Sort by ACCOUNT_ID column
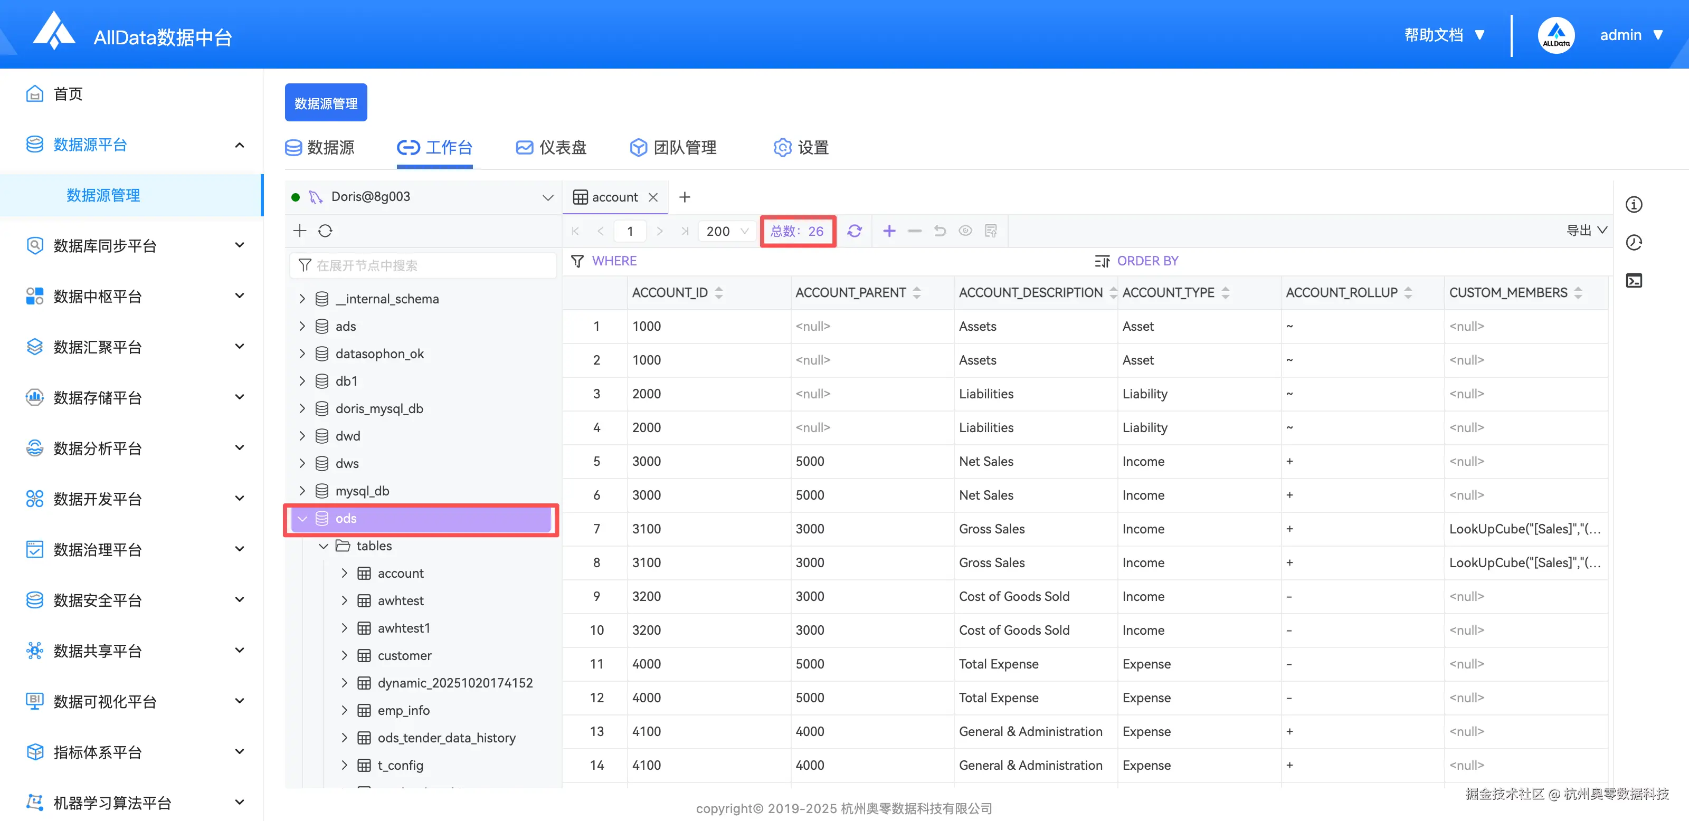This screenshot has height=821, width=1689. pyautogui.click(x=718, y=293)
